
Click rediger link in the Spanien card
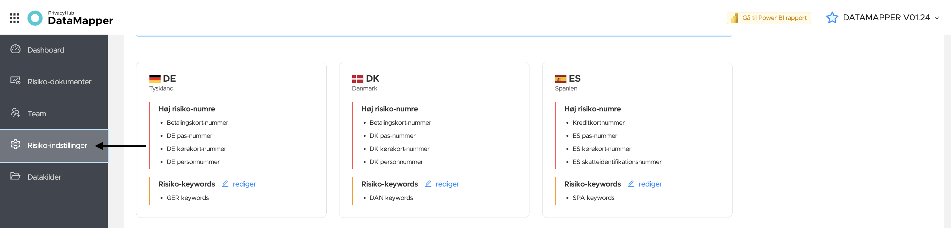click(650, 184)
